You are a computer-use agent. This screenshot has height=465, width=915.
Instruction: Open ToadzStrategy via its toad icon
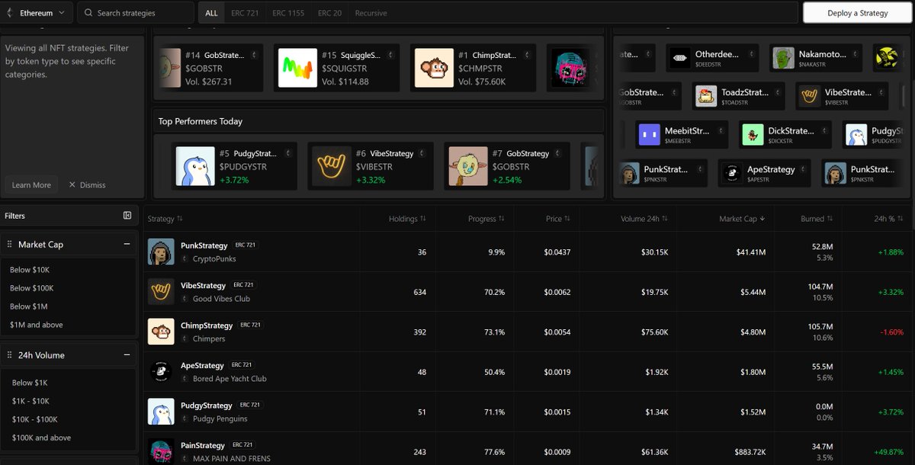click(x=707, y=96)
